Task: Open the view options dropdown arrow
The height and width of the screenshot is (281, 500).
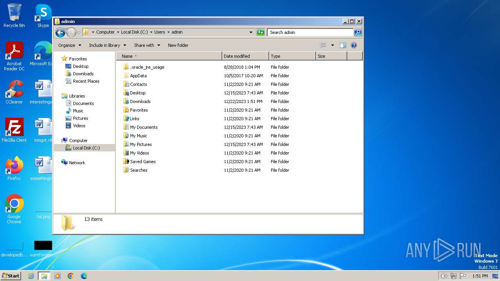Action: (x=332, y=45)
